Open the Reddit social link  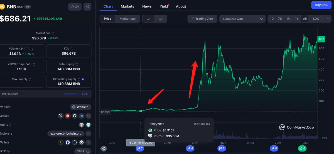[68, 116]
